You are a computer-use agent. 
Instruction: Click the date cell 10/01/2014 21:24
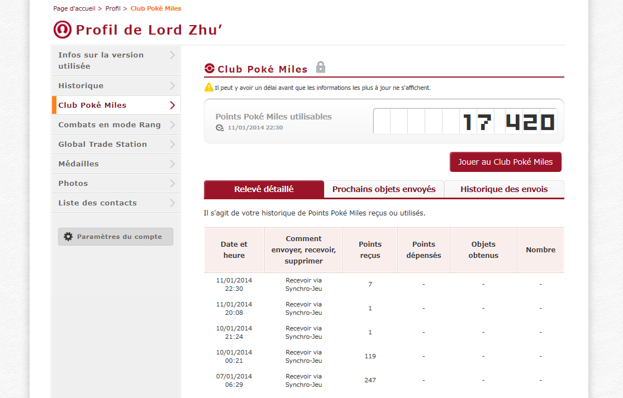tap(234, 333)
